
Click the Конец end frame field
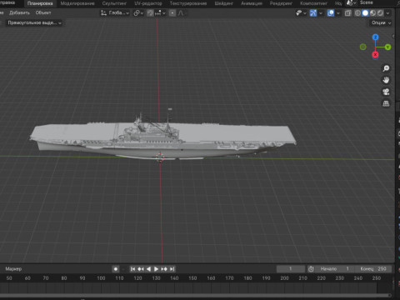coord(373,269)
